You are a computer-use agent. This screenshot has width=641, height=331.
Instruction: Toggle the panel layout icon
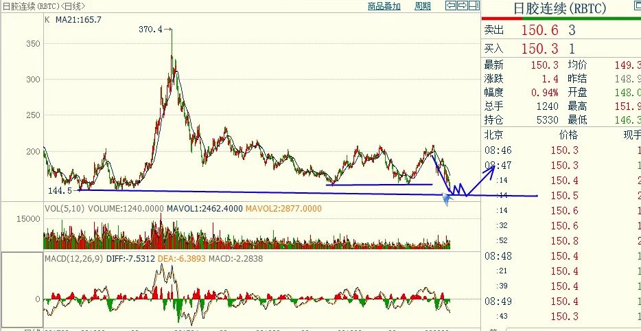(x=474, y=5)
